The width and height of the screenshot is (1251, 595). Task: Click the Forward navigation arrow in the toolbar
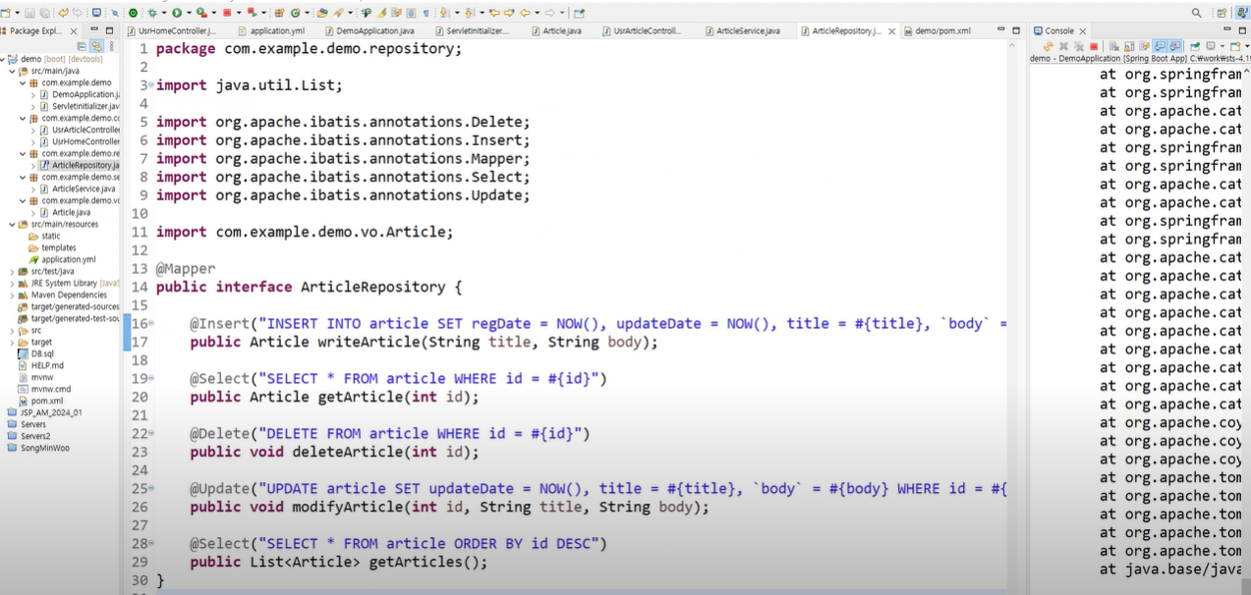(x=549, y=13)
